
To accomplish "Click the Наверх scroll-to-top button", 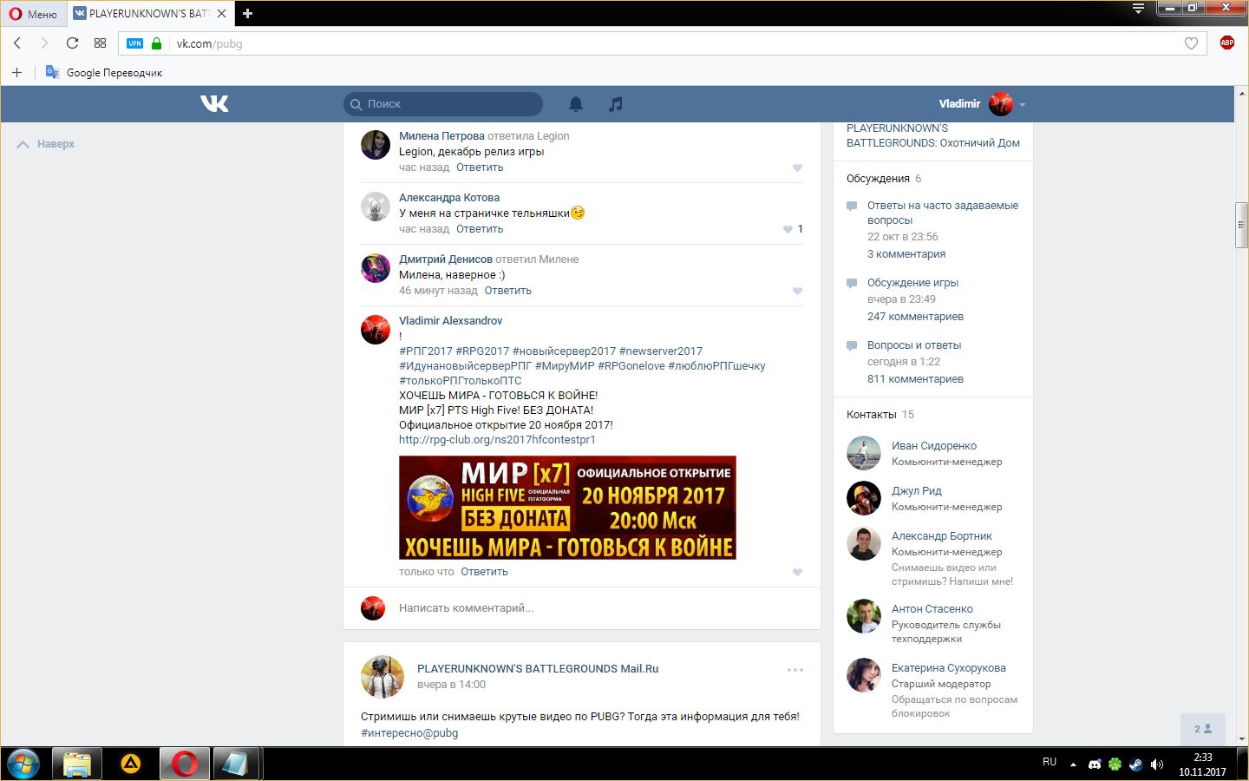I will (46, 144).
